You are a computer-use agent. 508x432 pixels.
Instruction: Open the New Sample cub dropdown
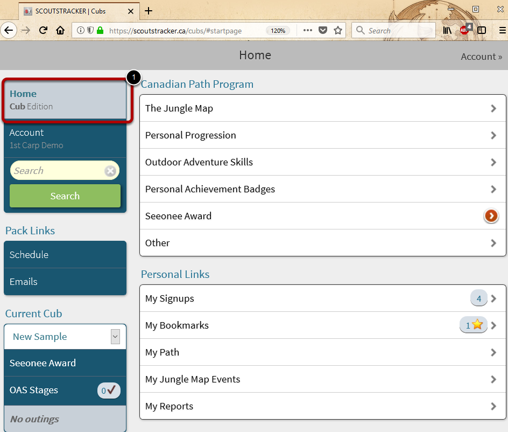tap(65, 337)
